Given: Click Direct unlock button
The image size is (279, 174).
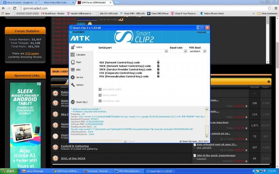Looking at the screenshot, I should [x=108, y=95].
